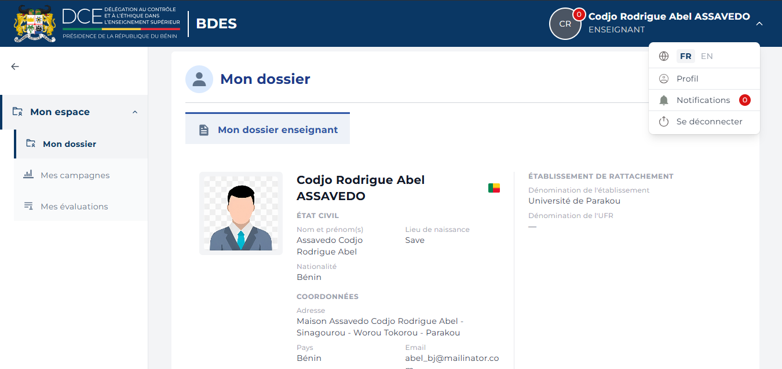Open Profil from the user menu
782x369 pixels.
tap(704, 79)
